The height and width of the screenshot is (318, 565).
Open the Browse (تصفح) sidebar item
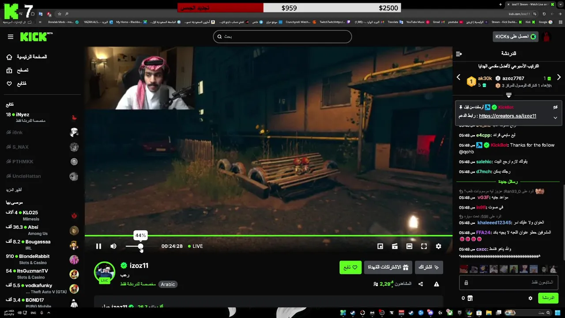[18, 70]
